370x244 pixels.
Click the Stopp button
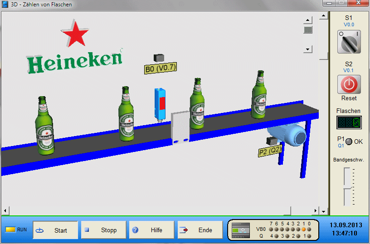[103, 230]
